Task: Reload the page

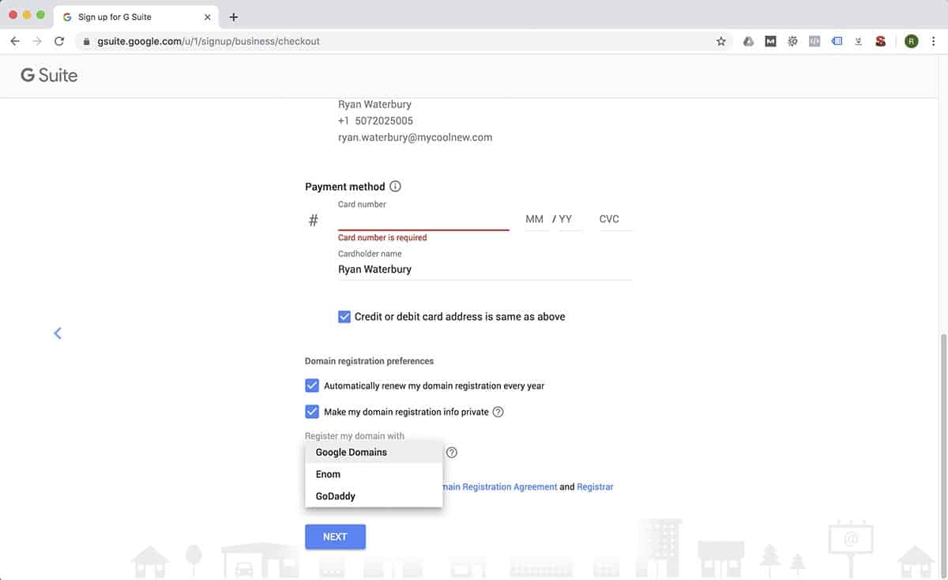Action: pos(59,41)
